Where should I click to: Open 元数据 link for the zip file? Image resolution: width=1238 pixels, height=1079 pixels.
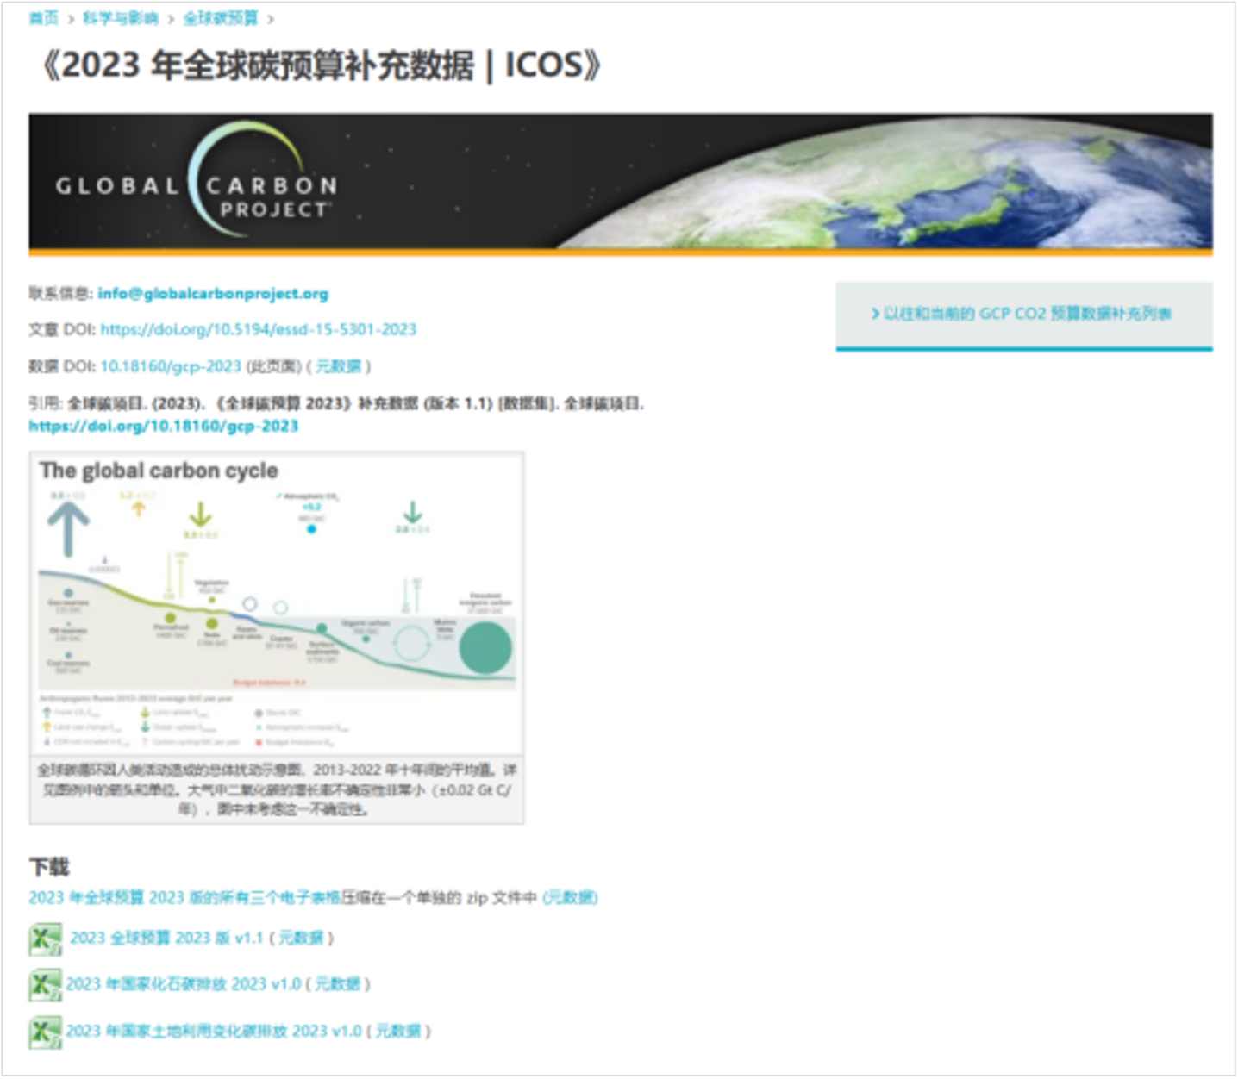[569, 898]
